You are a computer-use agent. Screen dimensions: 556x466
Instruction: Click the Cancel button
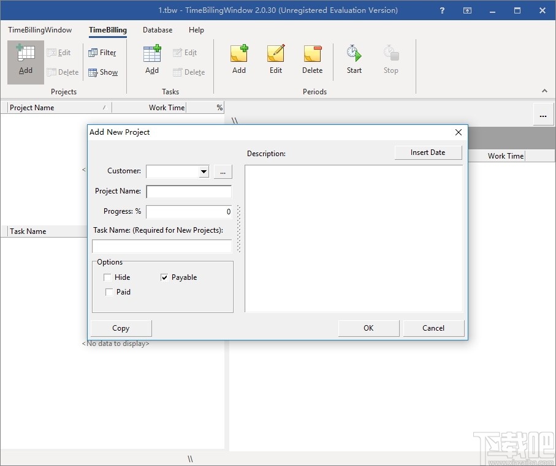tap(433, 328)
